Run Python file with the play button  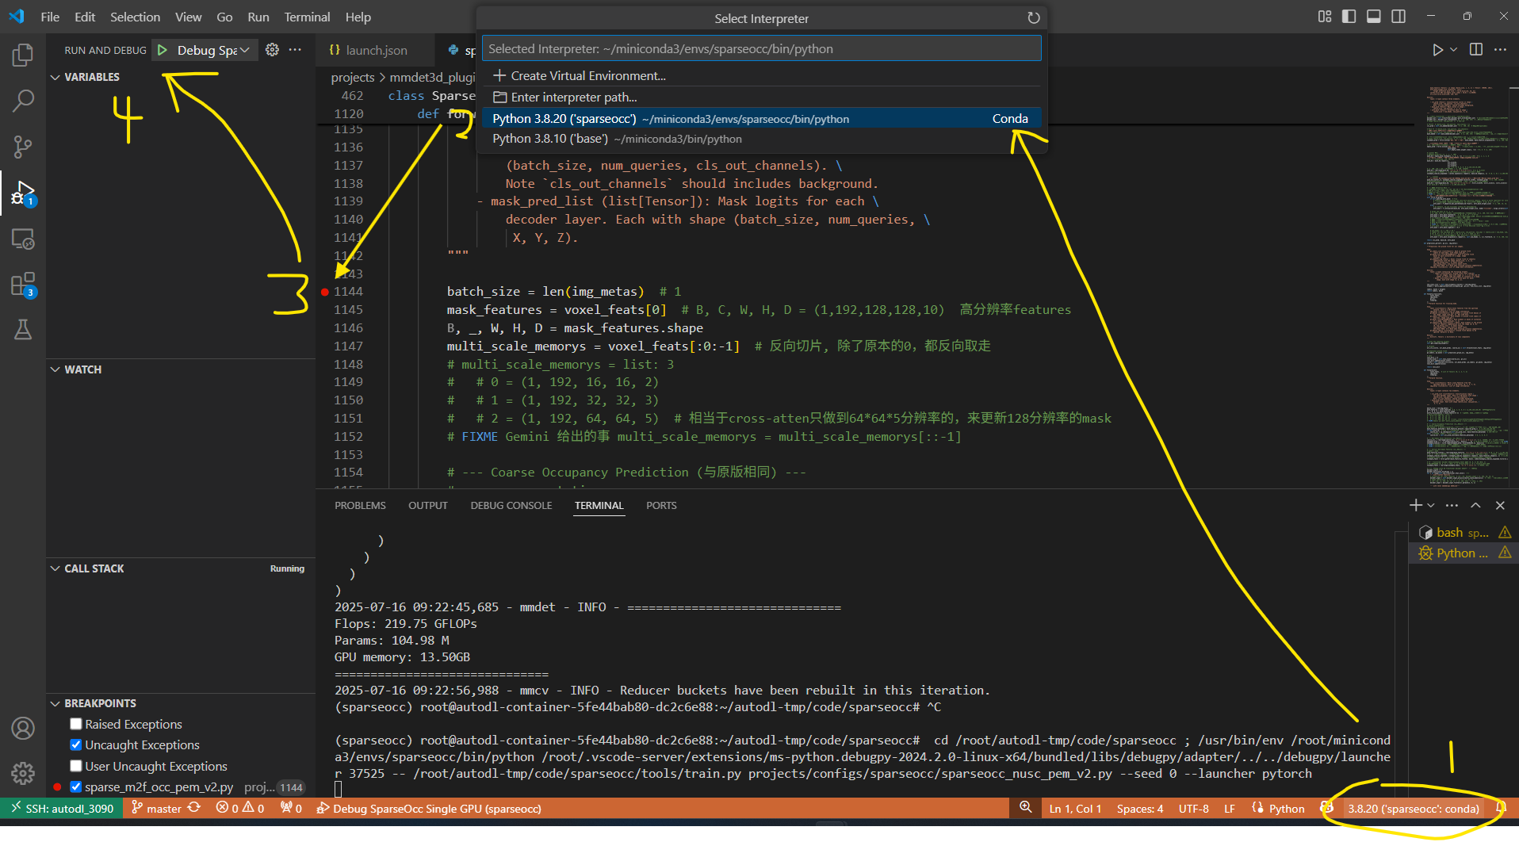(x=1437, y=49)
